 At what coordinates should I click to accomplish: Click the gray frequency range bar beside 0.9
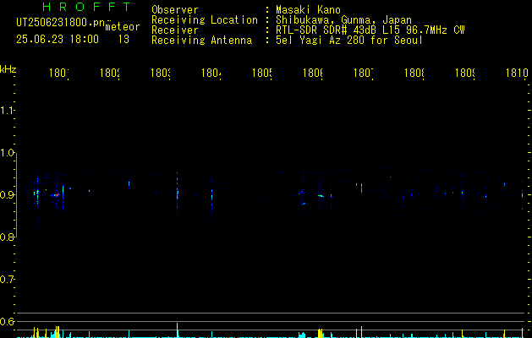click(x=17, y=195)
